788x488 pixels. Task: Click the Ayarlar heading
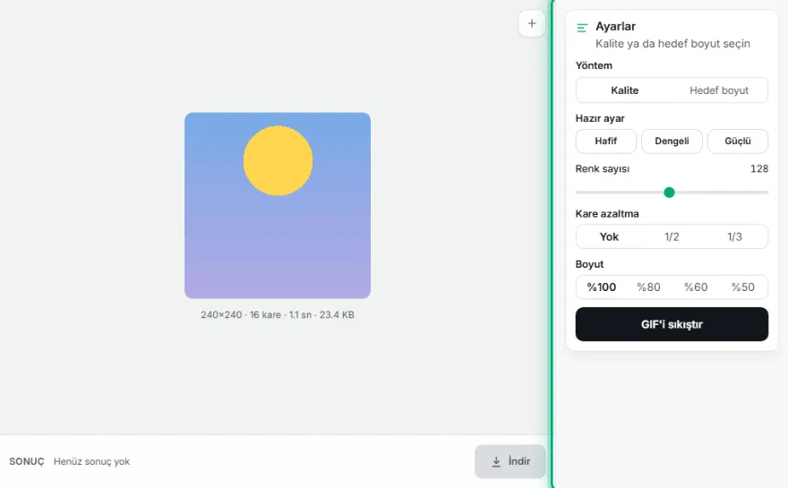pyautogui.click(x=615, y=26)
